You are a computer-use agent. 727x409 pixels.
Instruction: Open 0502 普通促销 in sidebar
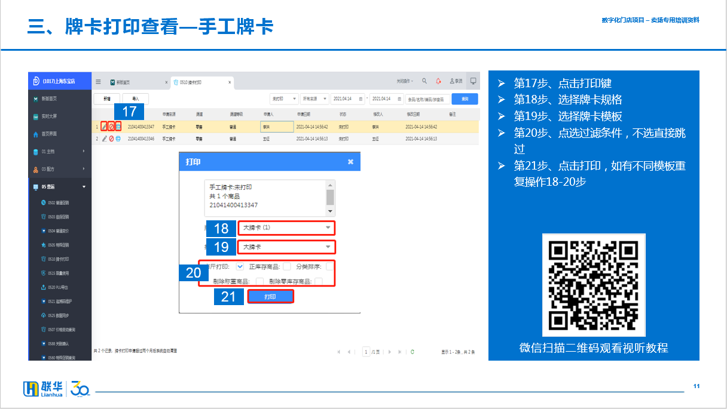(60, 203)
